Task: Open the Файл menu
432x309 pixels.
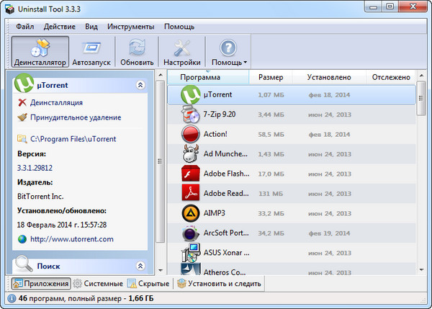Action: [24, 26]
